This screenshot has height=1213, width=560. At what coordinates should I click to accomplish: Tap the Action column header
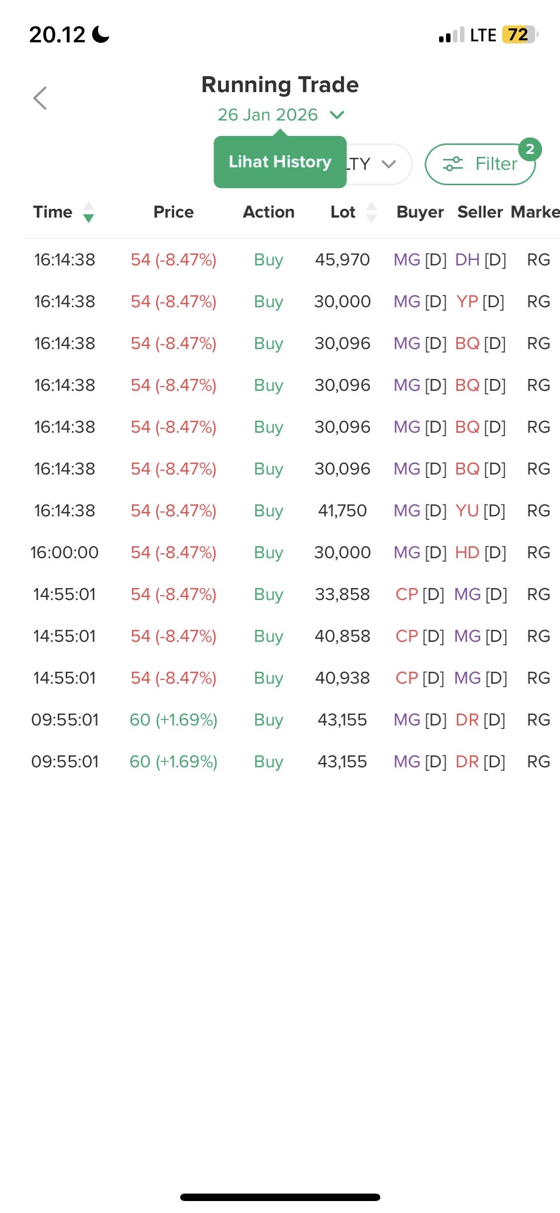(268, 212)
